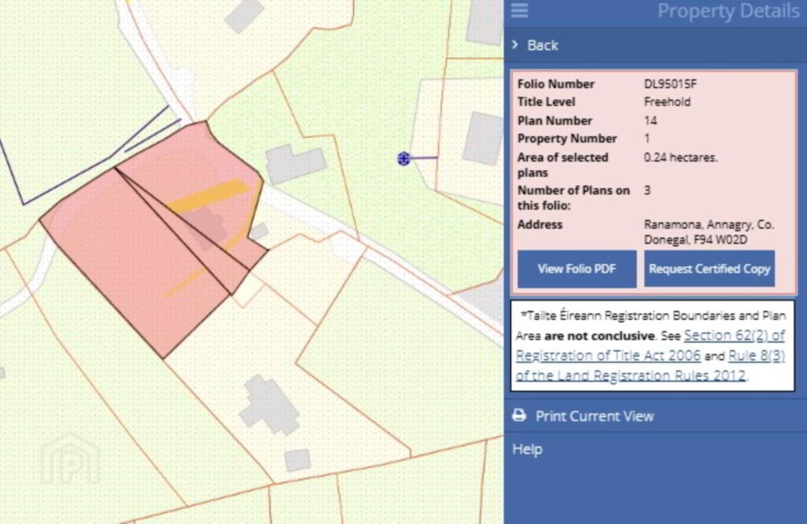
Task: Click the Back chevron arrow
Action: (515, 45)
